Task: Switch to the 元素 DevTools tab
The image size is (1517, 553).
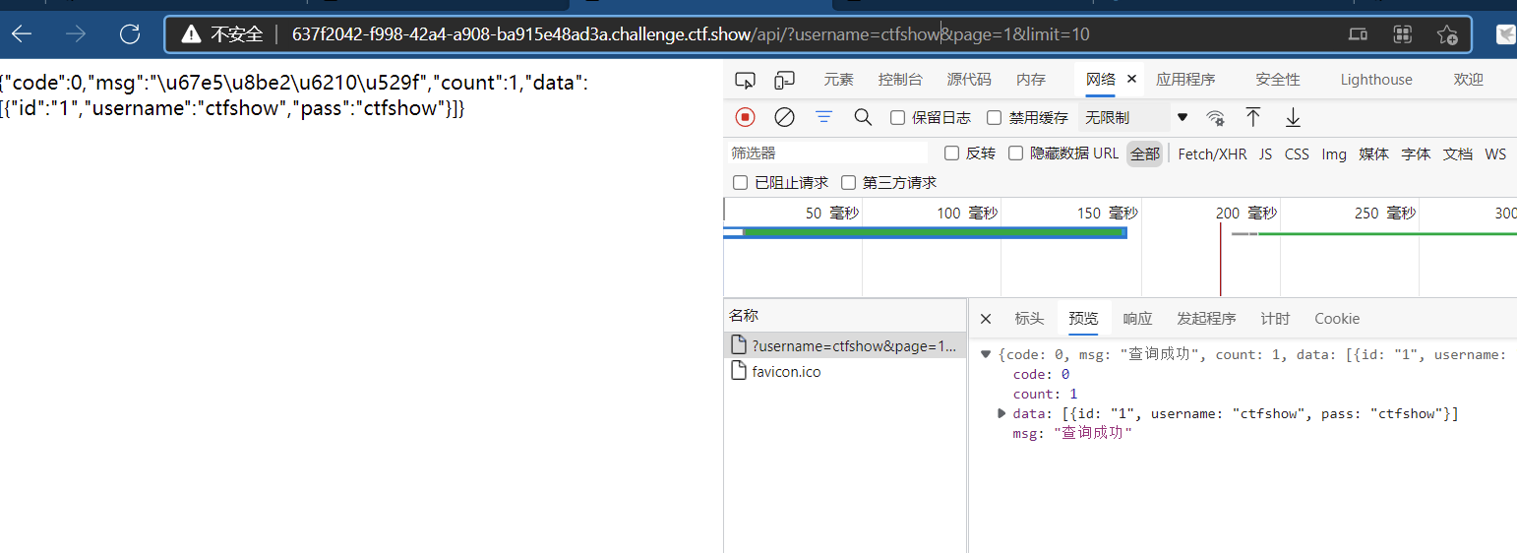Action: pyautogui.click(x=839, y=80)
